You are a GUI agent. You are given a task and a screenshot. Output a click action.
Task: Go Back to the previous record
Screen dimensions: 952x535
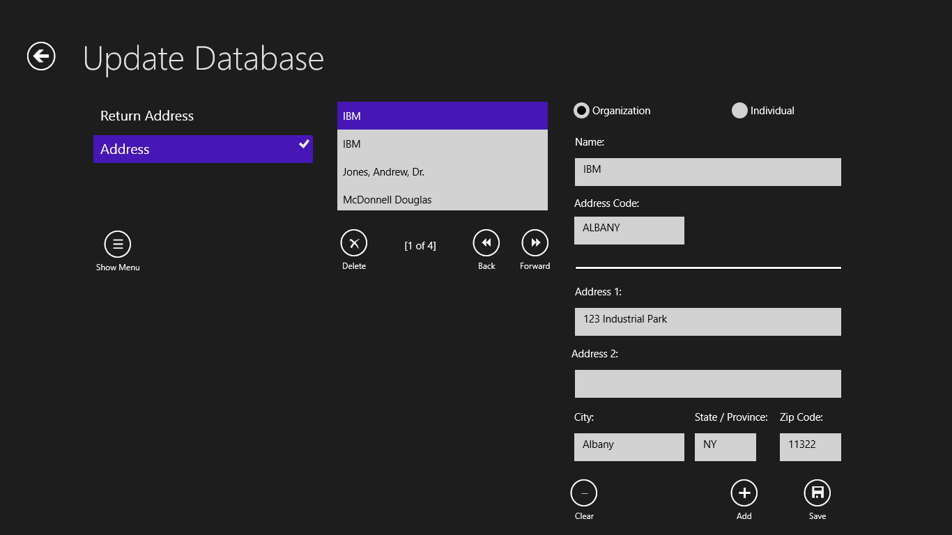486,242
